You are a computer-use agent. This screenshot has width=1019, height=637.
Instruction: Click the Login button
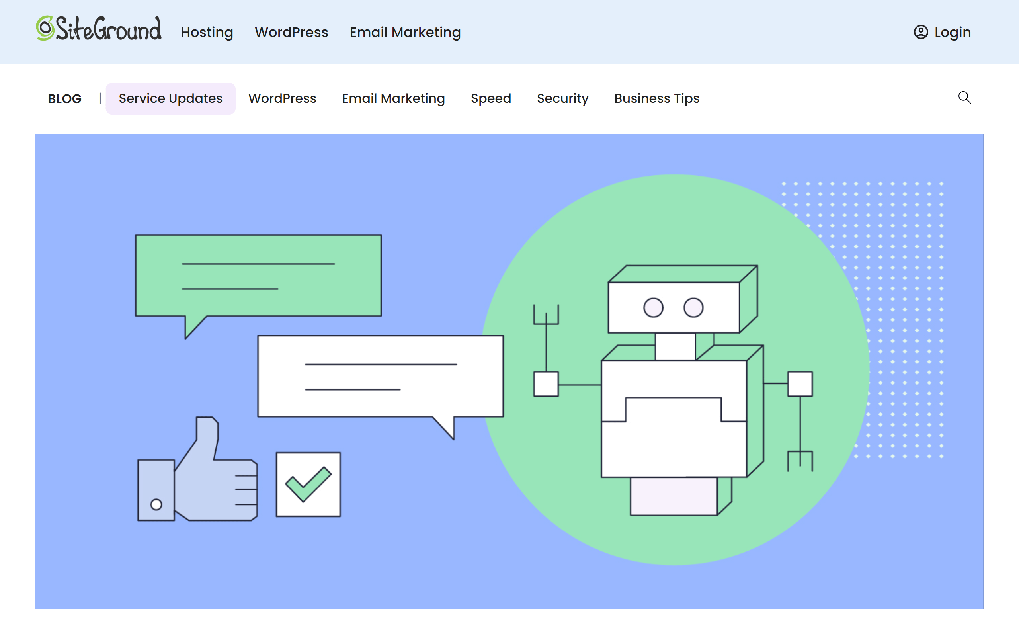(x=942, y=31)
